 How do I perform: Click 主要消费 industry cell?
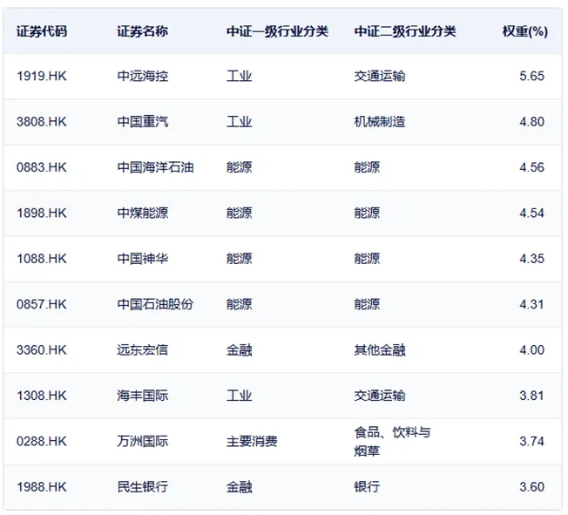[x=252, y=442]
